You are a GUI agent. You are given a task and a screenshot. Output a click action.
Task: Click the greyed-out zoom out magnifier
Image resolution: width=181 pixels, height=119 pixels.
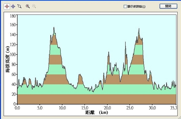pyautogui.click(x=34, y=6)
